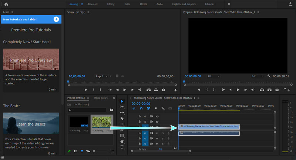Image resolution: width=296 pixels, height=160 pixels.
Task: Select the Razor tool in the tools panel
Action: [x=122, y=118]
